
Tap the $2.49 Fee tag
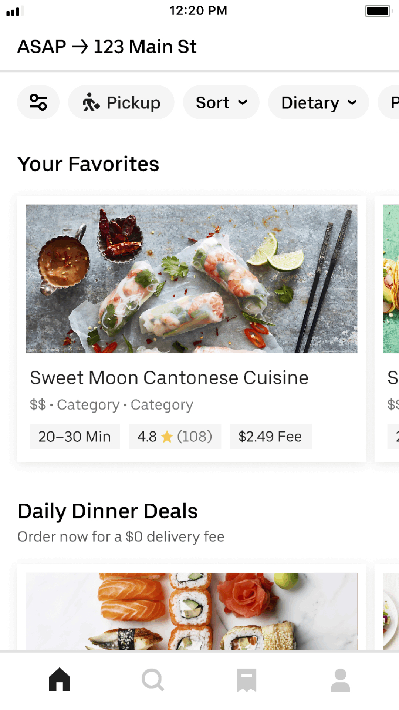tap(270, 437)
